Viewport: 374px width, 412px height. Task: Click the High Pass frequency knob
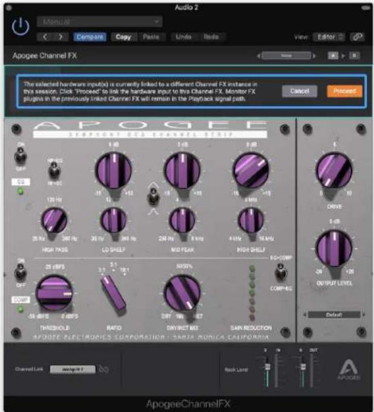pos(54,221)
